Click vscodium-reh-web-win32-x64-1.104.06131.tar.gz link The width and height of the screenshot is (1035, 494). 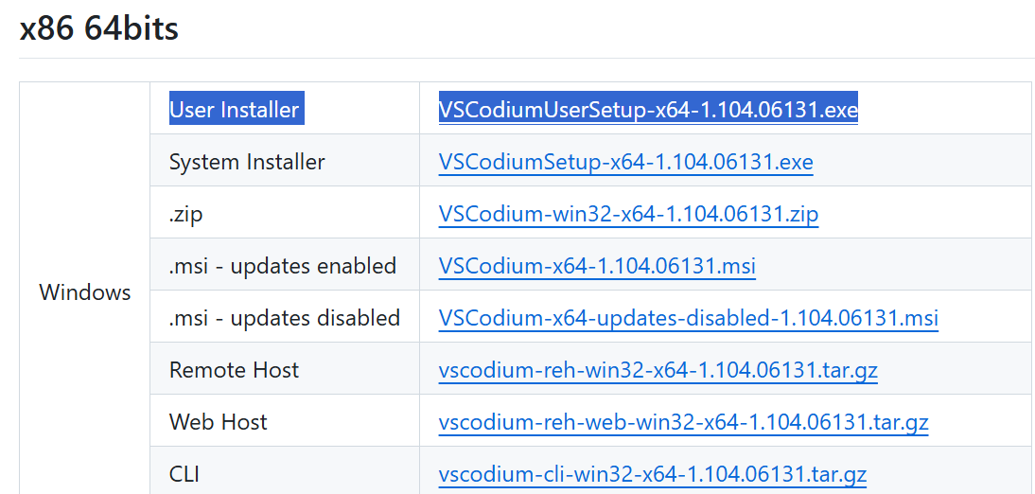click(x=683, y=422)
